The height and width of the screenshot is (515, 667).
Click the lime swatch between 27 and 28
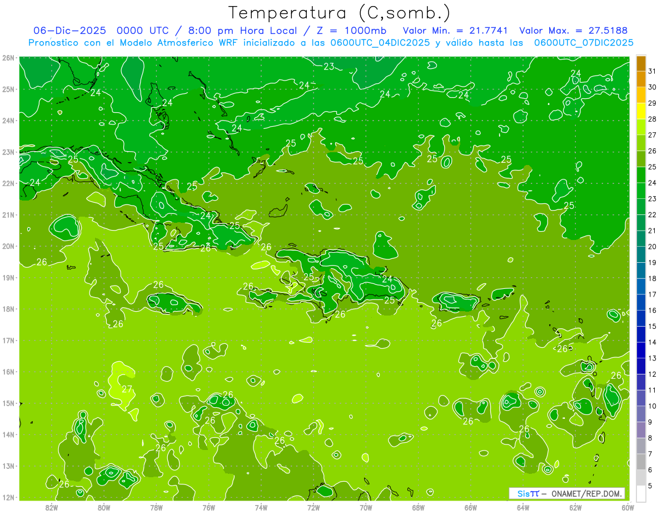pos(641,127)
